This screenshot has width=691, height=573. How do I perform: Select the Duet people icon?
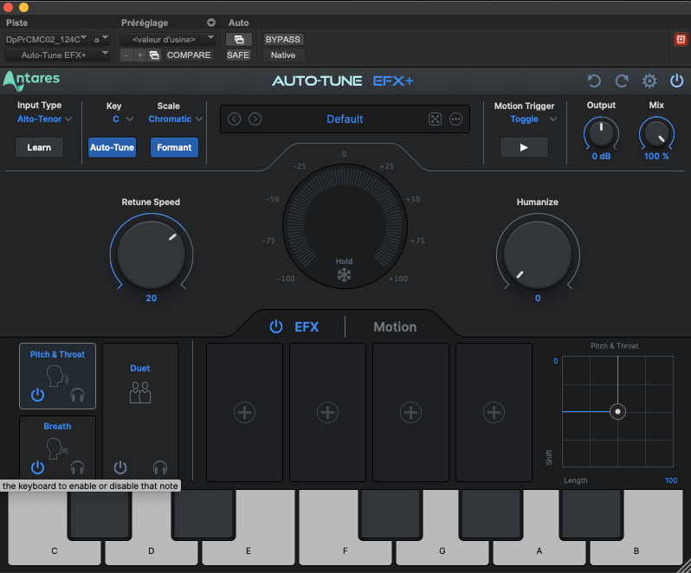coord(140,392)
